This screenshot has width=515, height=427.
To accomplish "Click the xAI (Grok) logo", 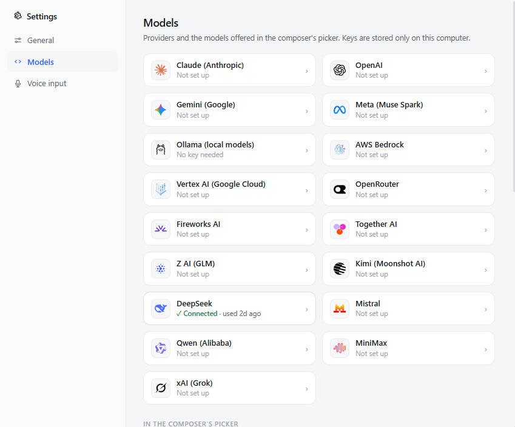I will tap(161, 388).
